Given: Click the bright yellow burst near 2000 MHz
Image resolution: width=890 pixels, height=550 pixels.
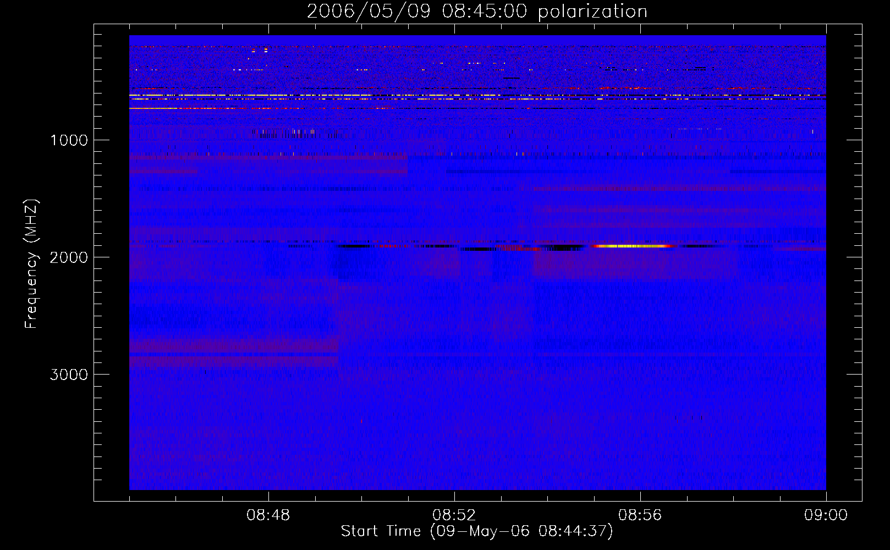Looking at the screenshot, I should [x=633, y=246].
